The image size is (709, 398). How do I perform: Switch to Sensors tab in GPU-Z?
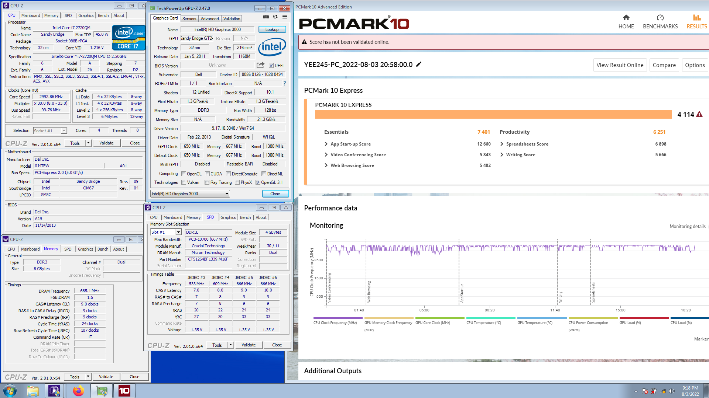point(189,19)
